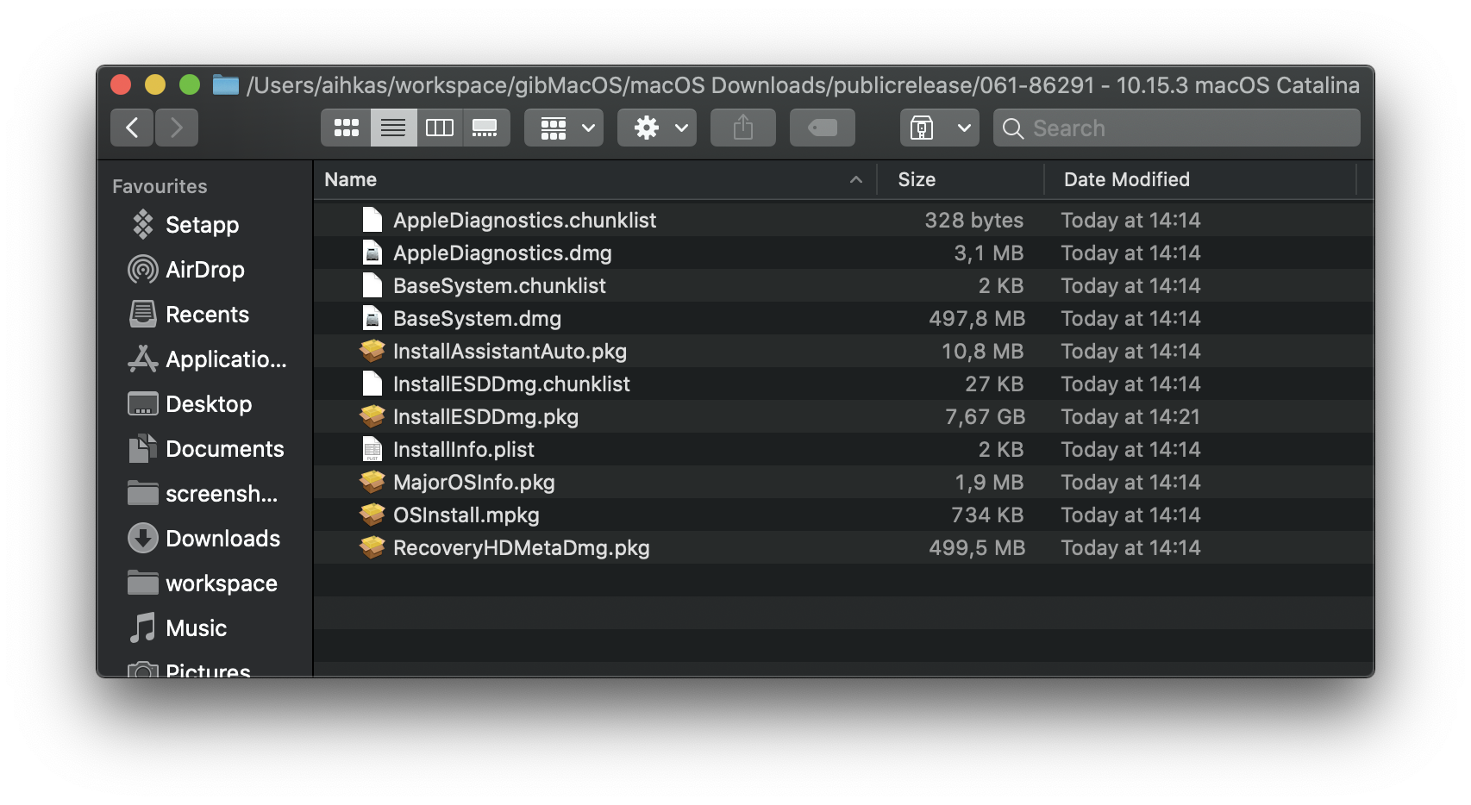Select OSInstall.mpkg file
This screenshot has height=805, width=1471.
tap(843, 515)
